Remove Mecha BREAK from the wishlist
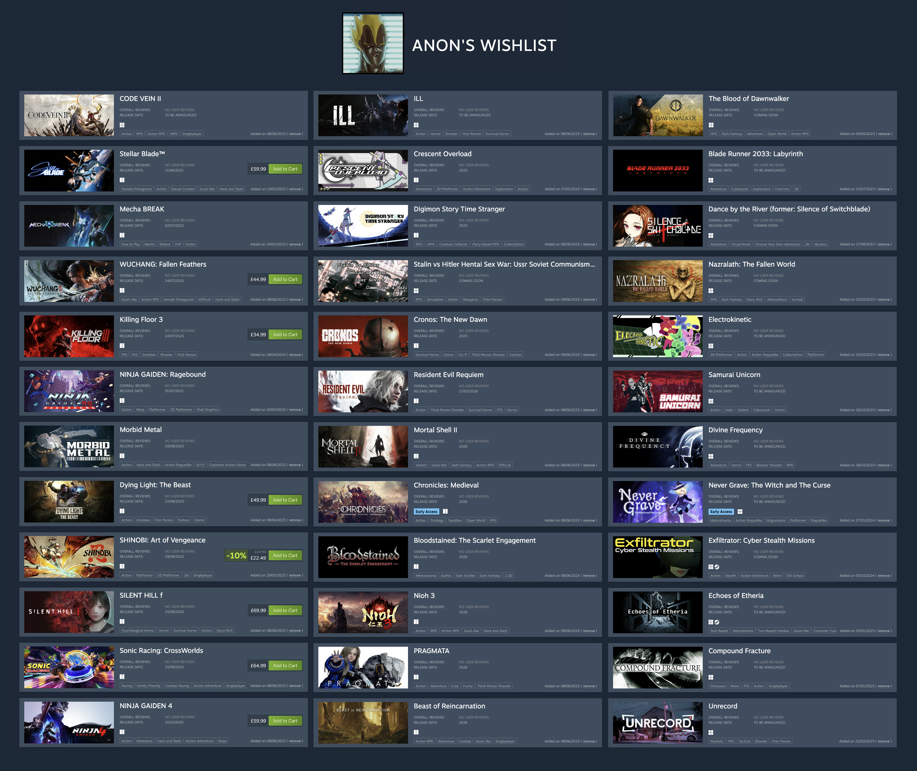The height and width of the screenshot is (771, 917). click(x=295, y=244)
